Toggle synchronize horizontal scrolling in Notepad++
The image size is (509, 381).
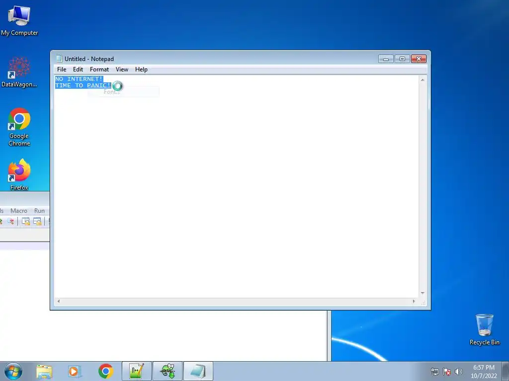[37, 221]
